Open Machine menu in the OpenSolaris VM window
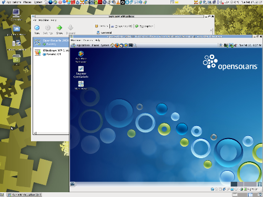The image size is (263, 197). (76, 40)
